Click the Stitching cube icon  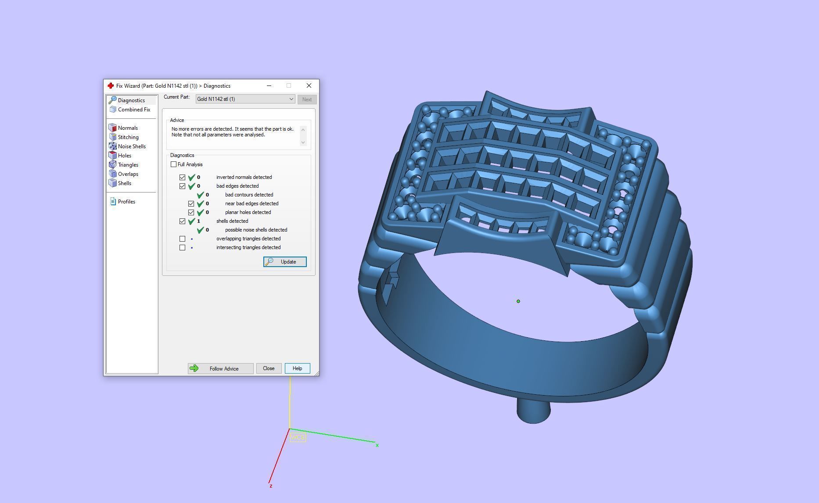pos(113,137)
